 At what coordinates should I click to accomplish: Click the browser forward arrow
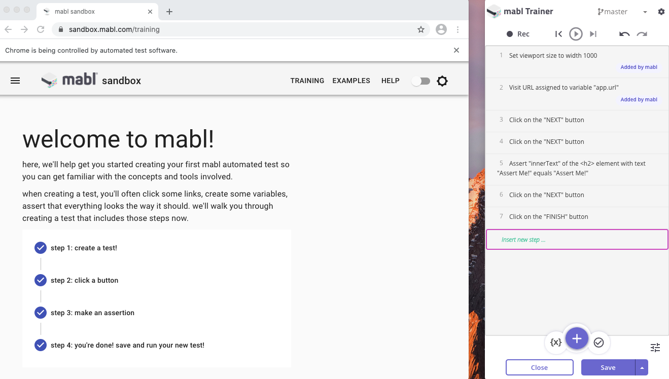click(24, 29)
